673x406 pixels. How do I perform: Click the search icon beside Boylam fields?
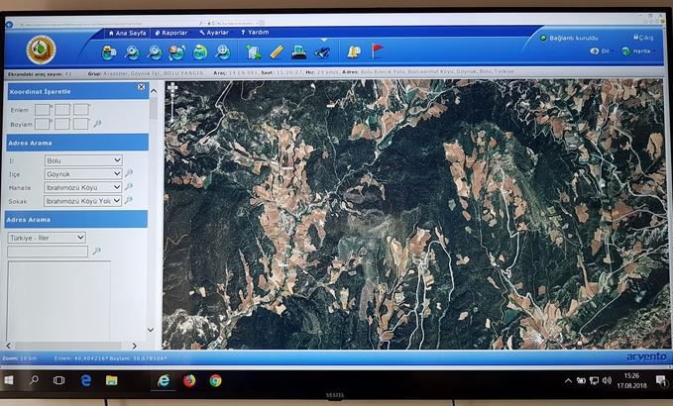pyautogui.click(x=97, y=124)
